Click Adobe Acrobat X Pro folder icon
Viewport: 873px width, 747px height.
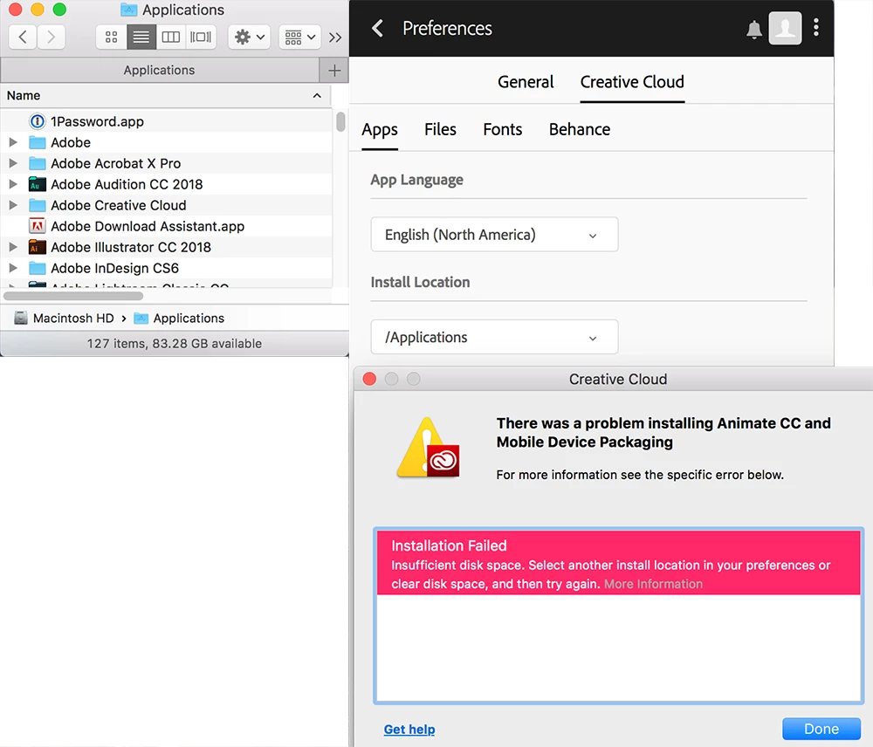[38, 164]
